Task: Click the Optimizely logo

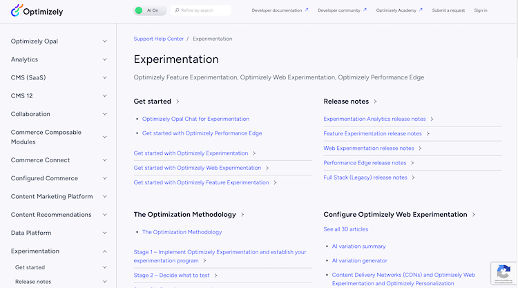Action: point(37,11)
